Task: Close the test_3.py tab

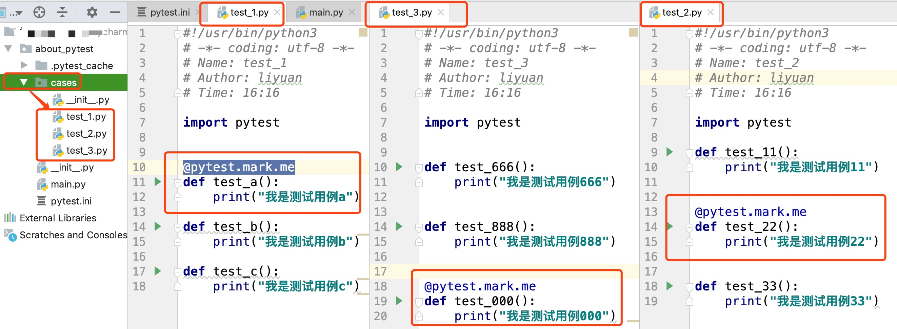Action: click(x=440, y=13)
